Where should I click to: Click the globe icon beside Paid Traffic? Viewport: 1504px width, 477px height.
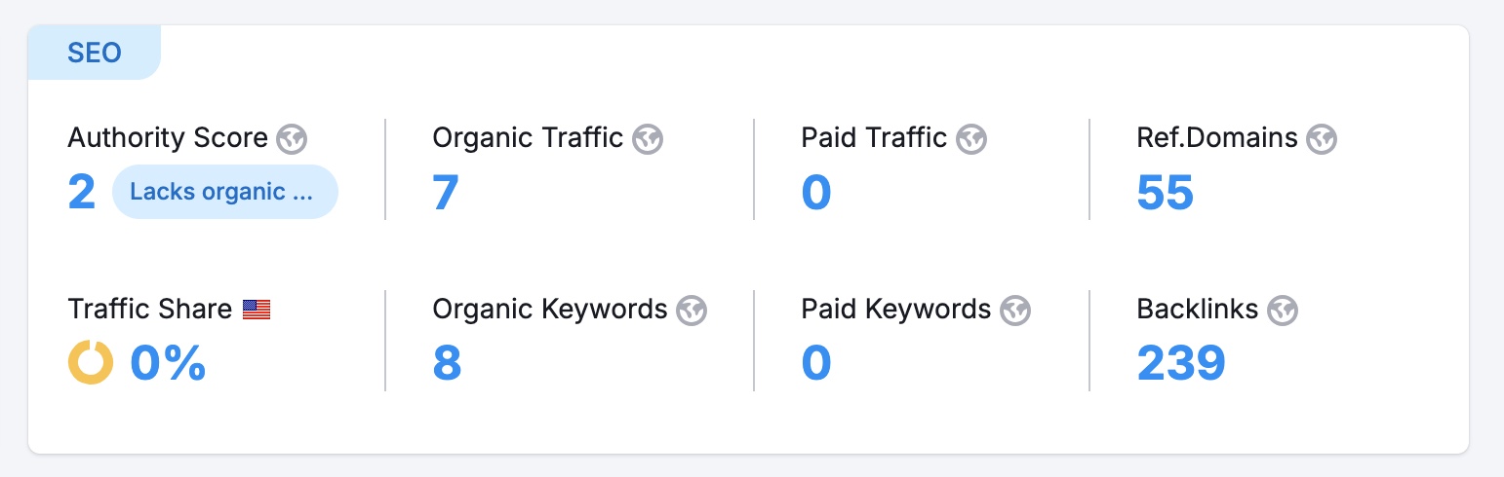point(971,139)
